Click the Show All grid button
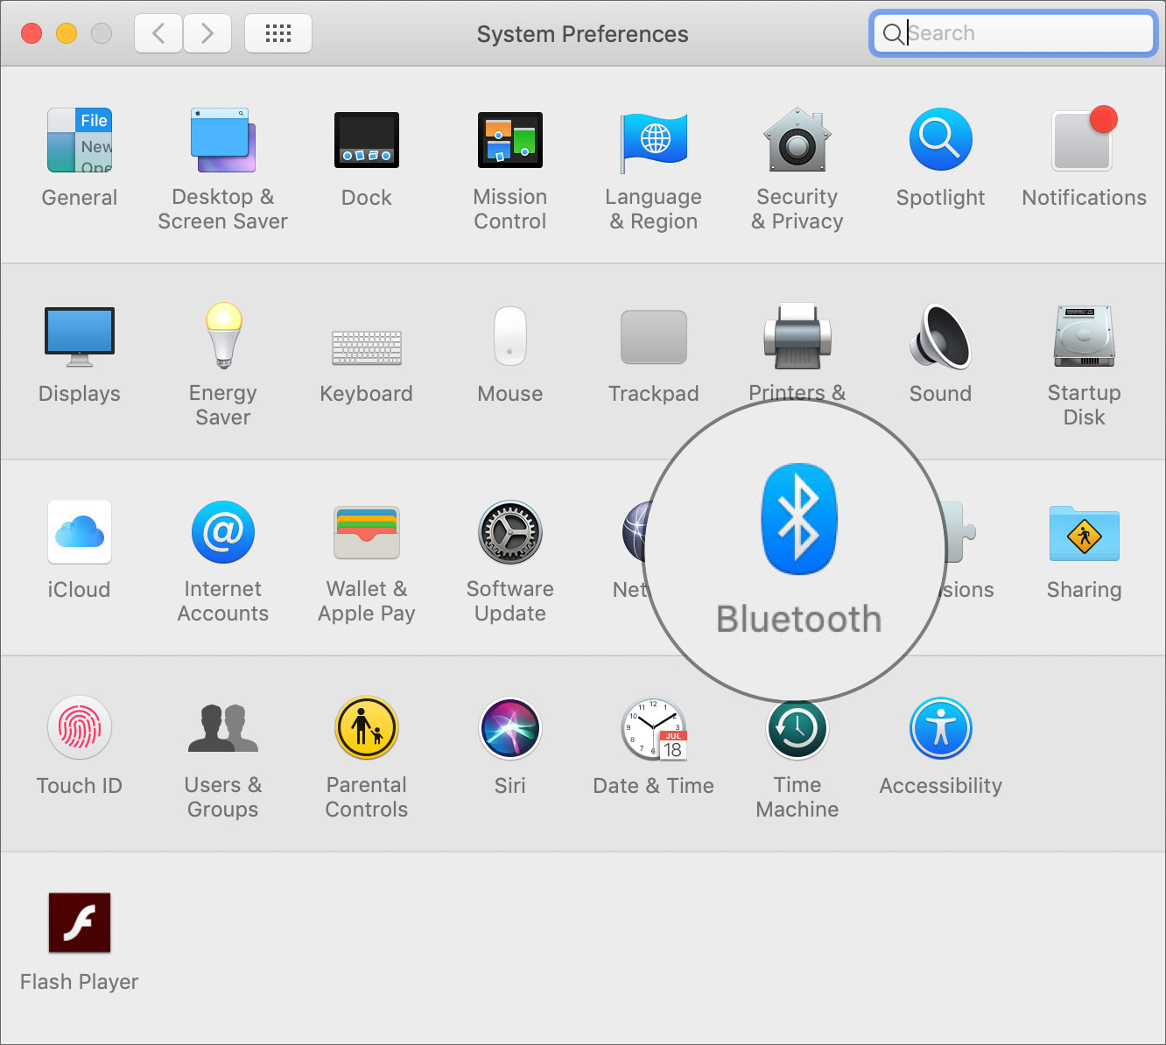 (278, 33)
